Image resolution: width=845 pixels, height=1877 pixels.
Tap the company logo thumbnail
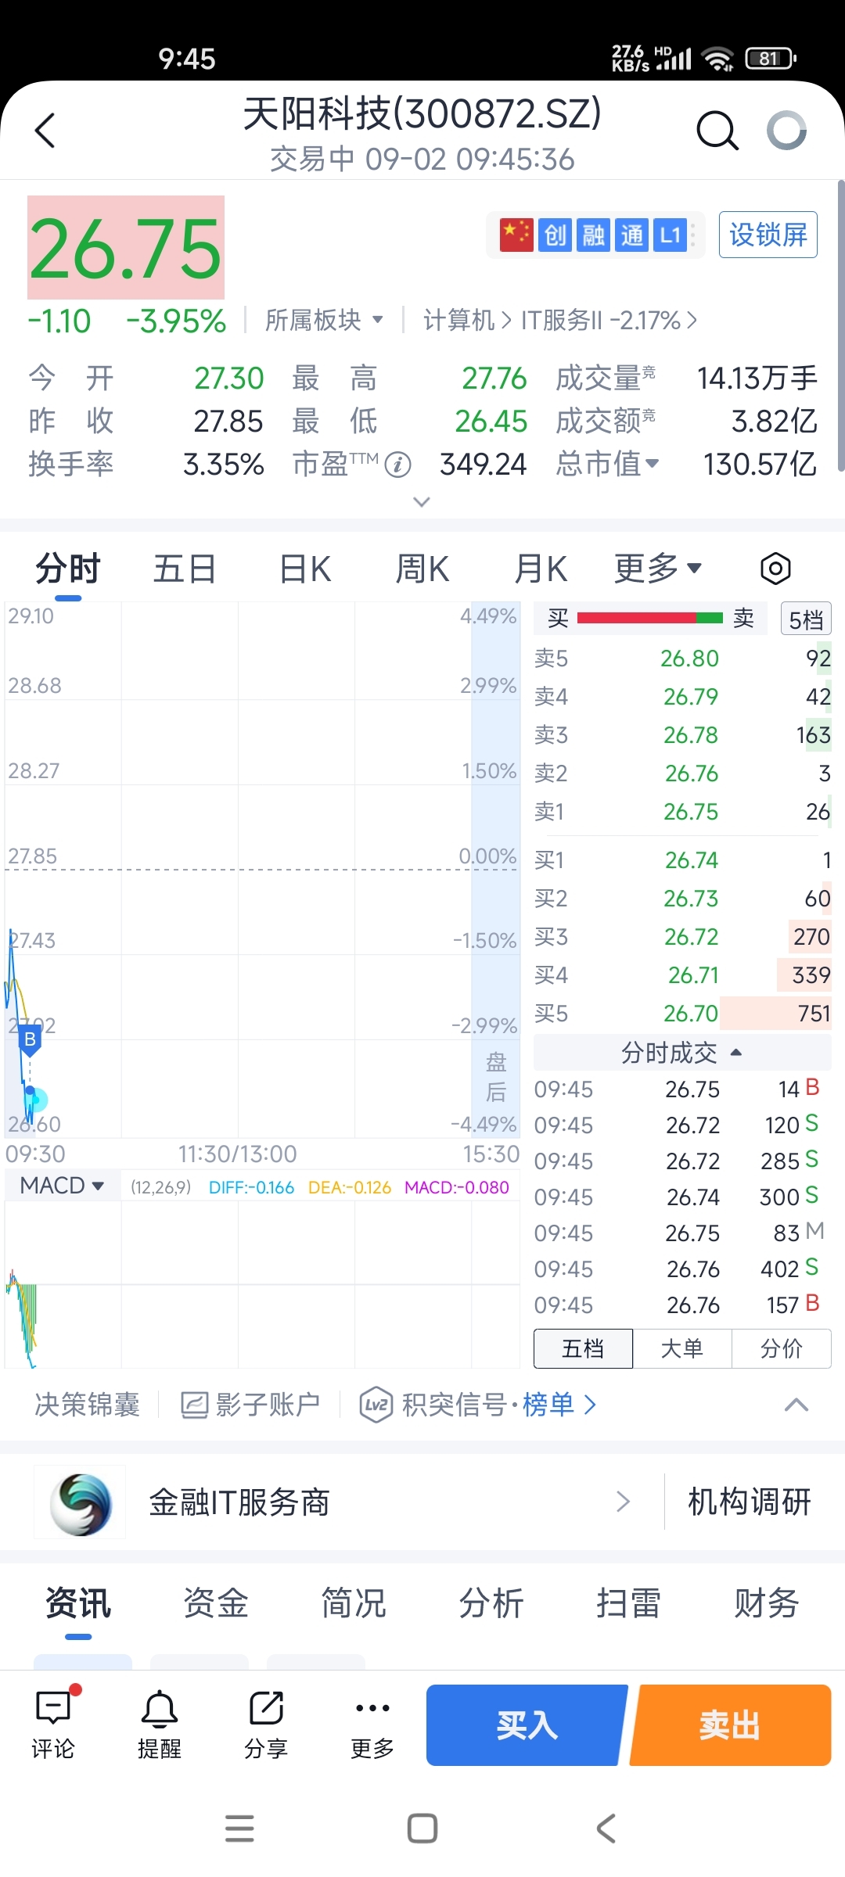coord(80,1502)
